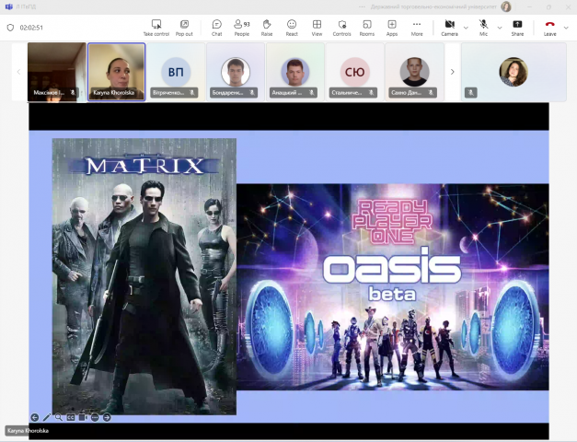
Task: Select the slideshow pen tool
Action: (x=47, y=417)
